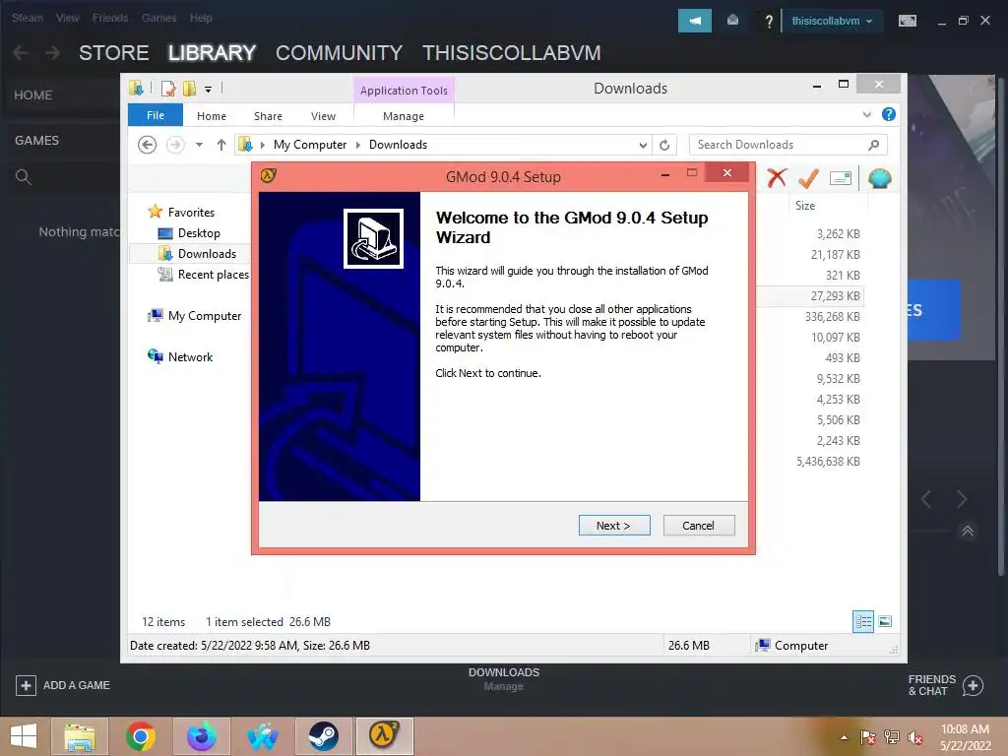Click the red X delete icon
This screenshot has width=1008, height=756.
pos(777,178)
